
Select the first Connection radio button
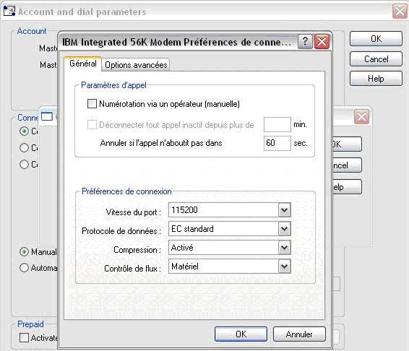(x=24, y=131)
